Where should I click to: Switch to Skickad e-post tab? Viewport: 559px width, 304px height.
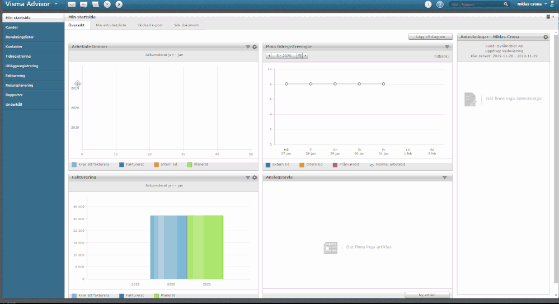(150, 25)
